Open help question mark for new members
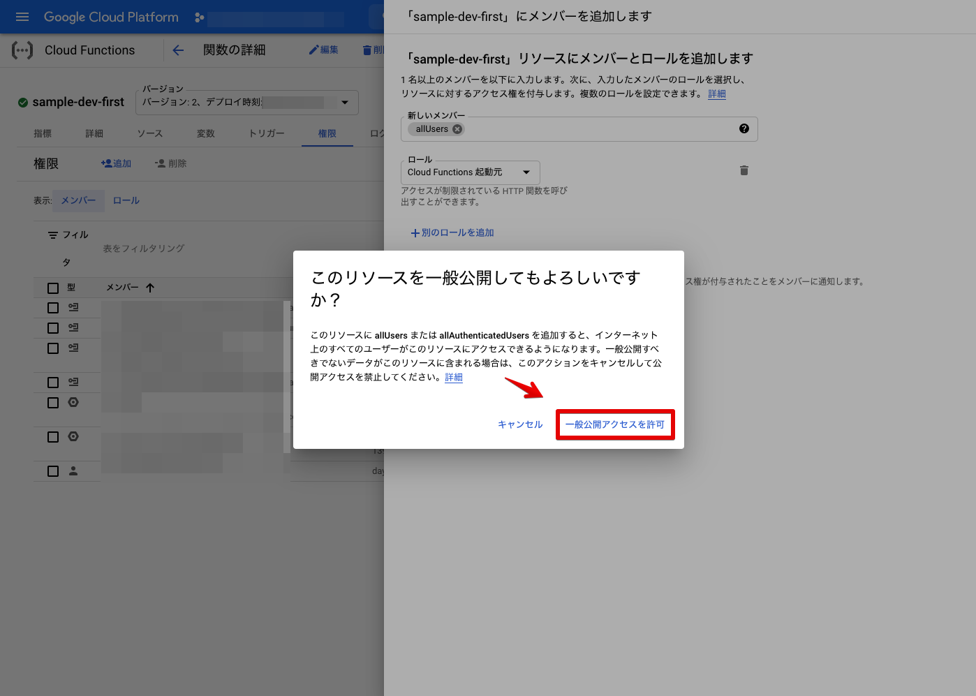976x696 pixels. (744, 128)
